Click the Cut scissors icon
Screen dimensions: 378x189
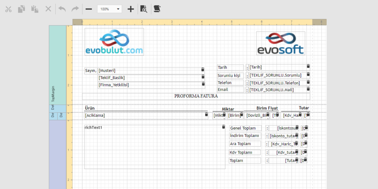point(8,9)
